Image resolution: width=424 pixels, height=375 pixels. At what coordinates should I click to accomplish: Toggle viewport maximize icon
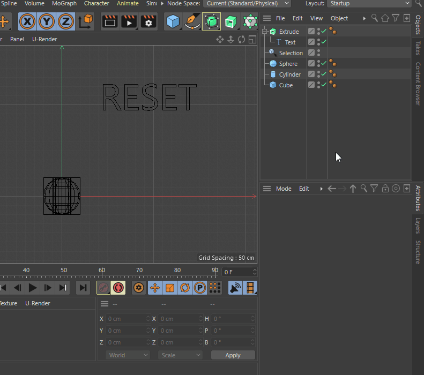(252, 40)
